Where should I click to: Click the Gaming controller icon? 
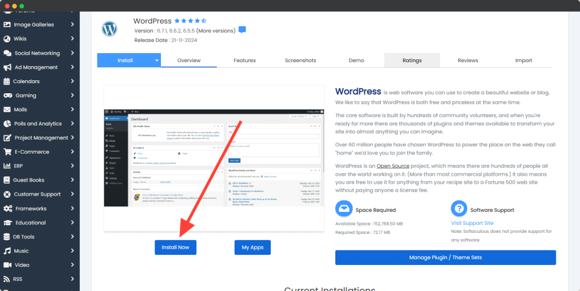[x=7, y=95]
